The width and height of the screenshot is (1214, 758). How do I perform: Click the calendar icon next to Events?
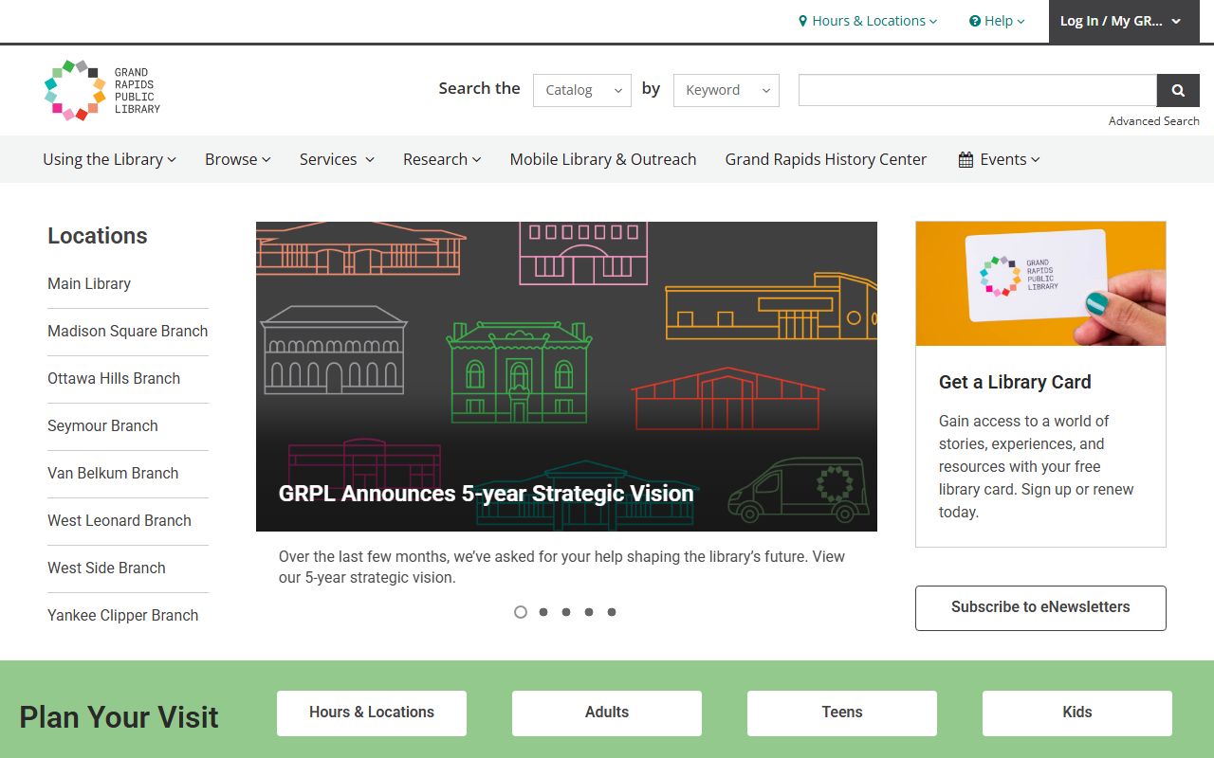(966, 160)
